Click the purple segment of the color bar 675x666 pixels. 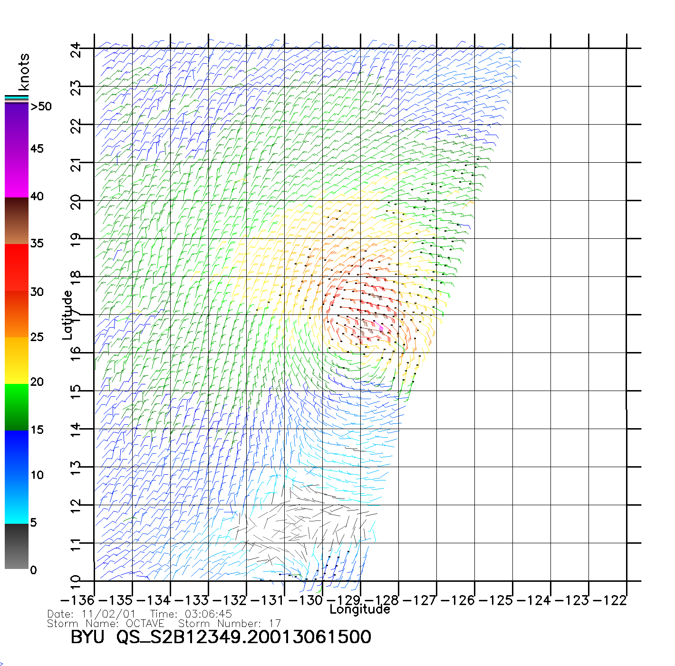17,126
